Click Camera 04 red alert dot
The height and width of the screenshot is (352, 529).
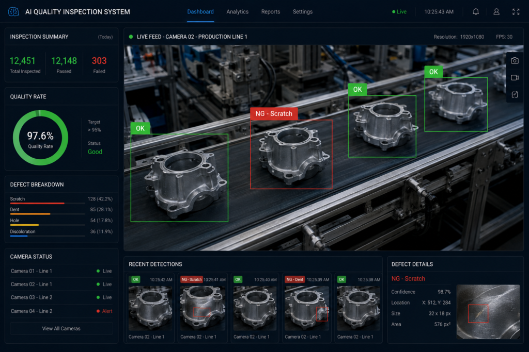coord(98,311)
